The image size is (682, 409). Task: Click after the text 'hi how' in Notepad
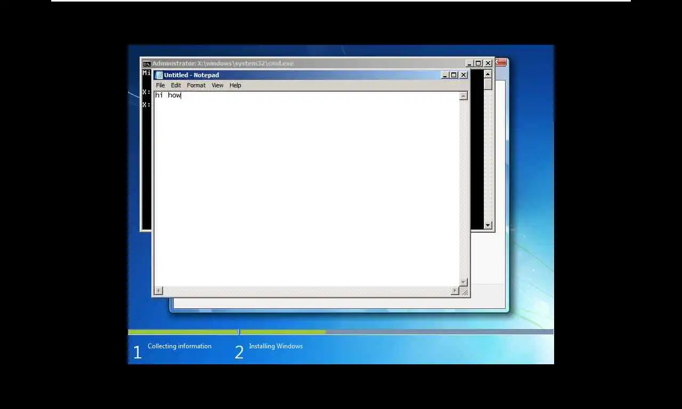(x=182, y=95)
